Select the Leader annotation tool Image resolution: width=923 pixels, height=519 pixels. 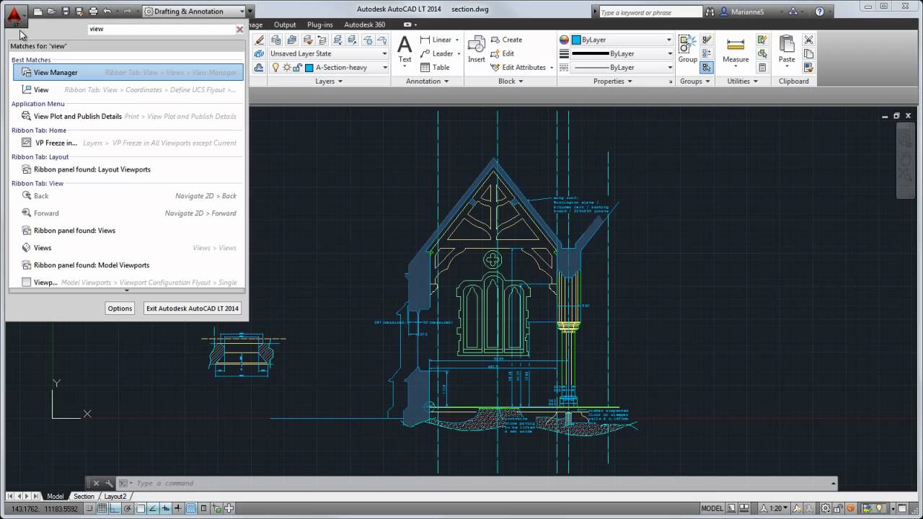[x=438, y=53]
